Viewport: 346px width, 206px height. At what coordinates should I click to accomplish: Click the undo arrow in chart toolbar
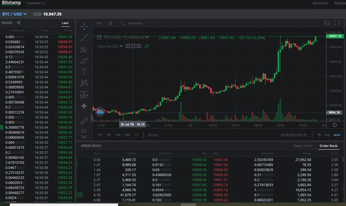coord(150,23)
